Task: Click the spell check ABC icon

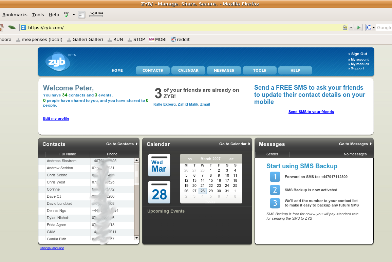Action: [x=66, y=15]
